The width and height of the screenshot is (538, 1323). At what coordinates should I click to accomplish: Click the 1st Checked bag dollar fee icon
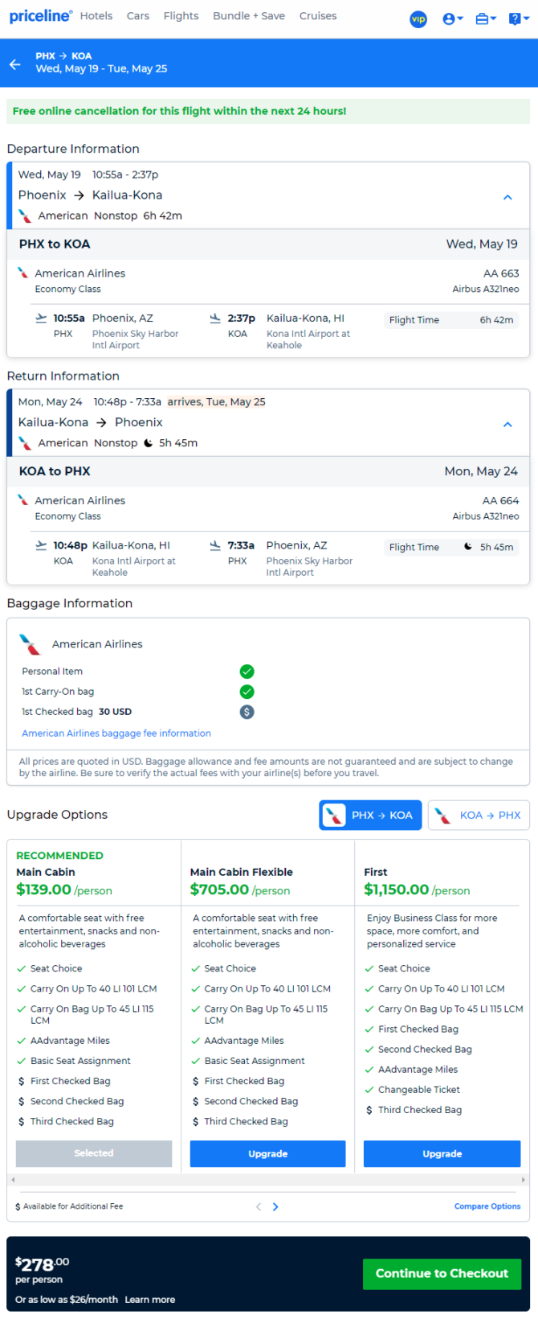[x=247, y=712]
